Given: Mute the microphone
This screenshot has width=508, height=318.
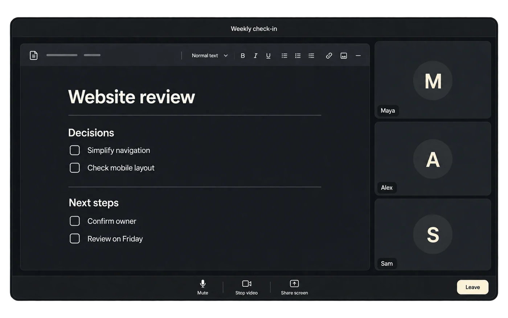Looking at the screenshot, I should [203, 287].
